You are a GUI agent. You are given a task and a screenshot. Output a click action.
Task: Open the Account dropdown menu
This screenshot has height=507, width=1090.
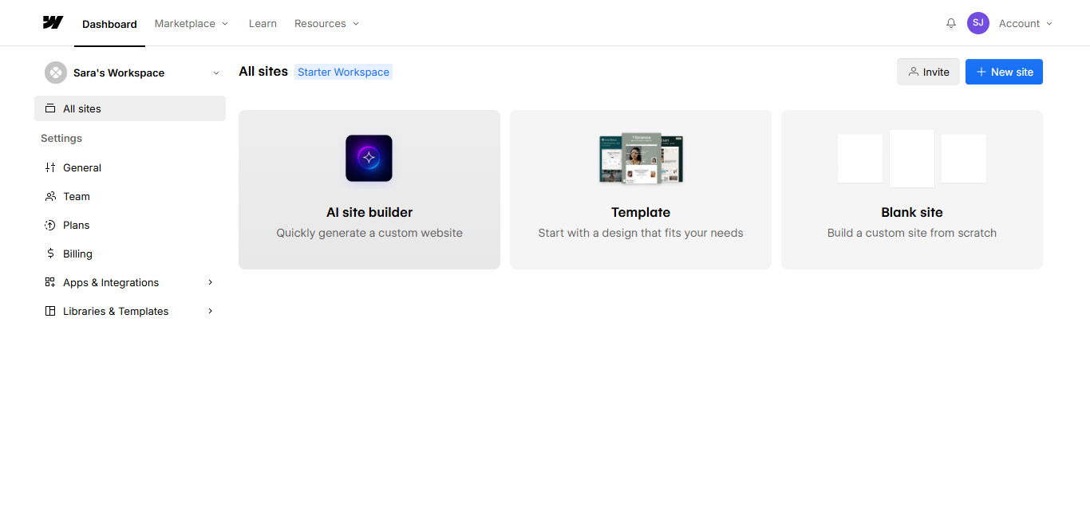pos(1026,24)
